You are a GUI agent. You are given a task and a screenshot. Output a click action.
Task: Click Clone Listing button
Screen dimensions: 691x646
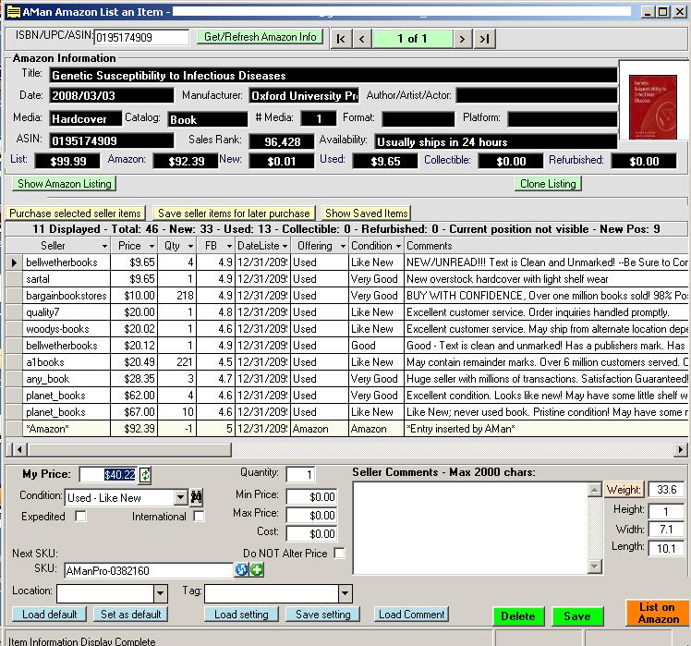tap(548, 183)
